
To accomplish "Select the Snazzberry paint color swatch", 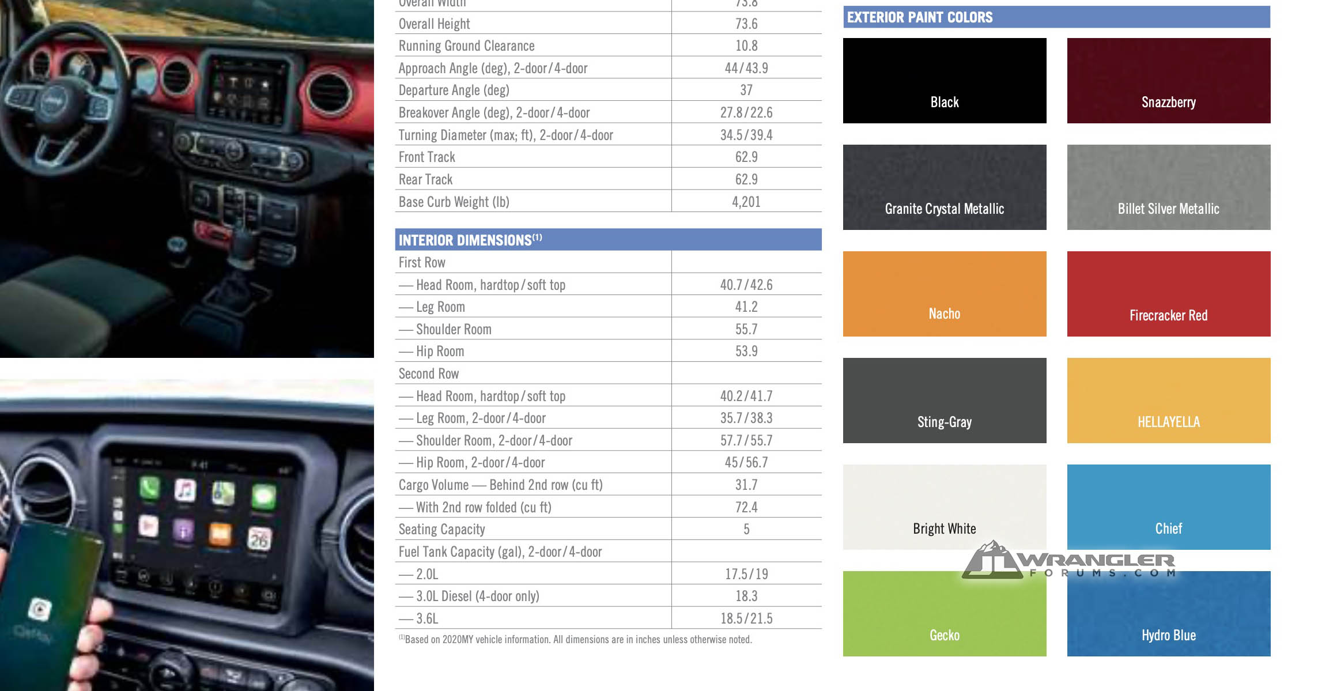I will tap(1166, 80).
